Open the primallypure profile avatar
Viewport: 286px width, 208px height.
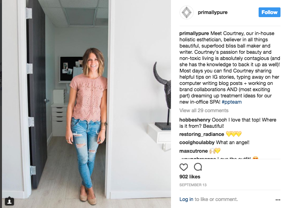pyautogui.click(x=186, y=12)
